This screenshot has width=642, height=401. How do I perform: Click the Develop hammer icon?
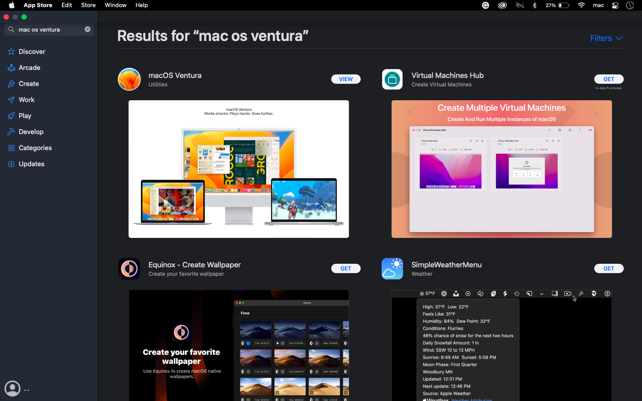coord(11,132)
